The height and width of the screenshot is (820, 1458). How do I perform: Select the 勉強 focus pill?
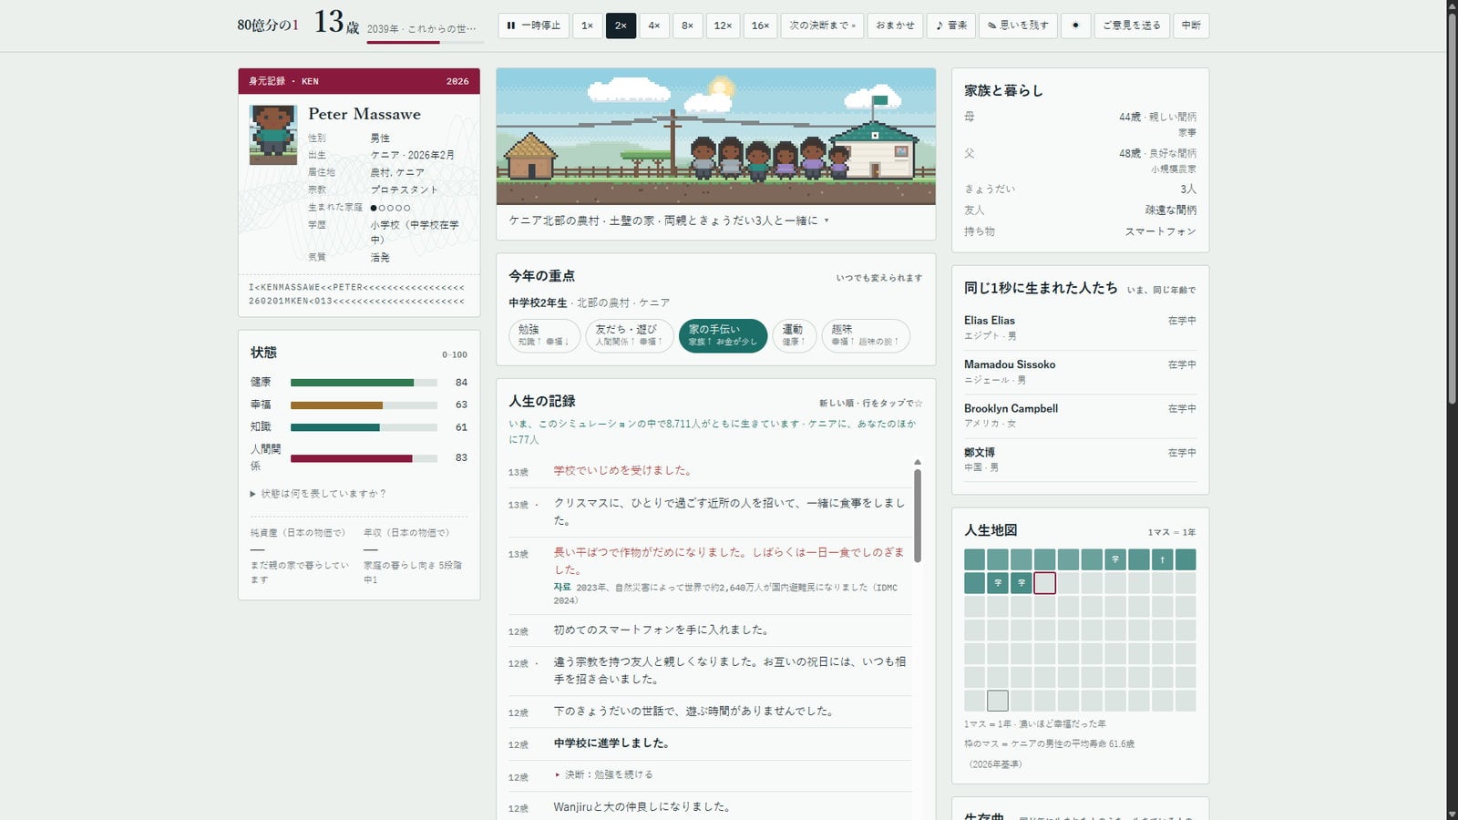[x=544, y=335]
